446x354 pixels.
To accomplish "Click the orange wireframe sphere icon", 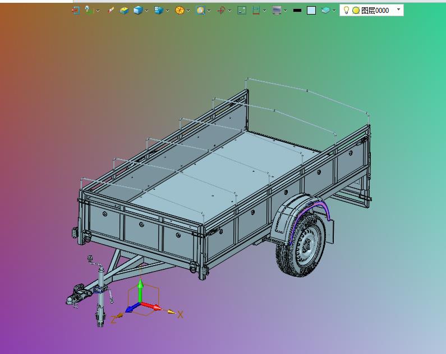I will tap(180, 11).
